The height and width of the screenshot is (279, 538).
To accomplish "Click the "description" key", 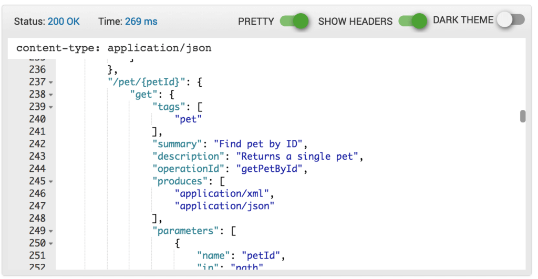I will tap(189, 156).
